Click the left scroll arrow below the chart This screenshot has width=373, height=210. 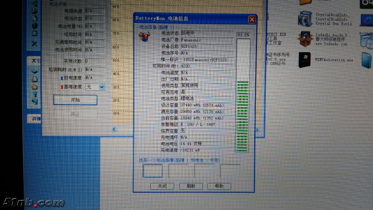click(x=114, y=129)
